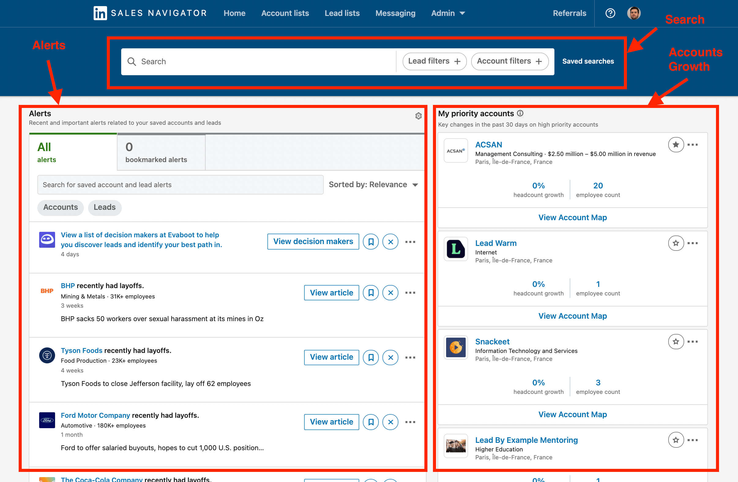Bookmark the BHP layoffs alert

coord(371,293)
